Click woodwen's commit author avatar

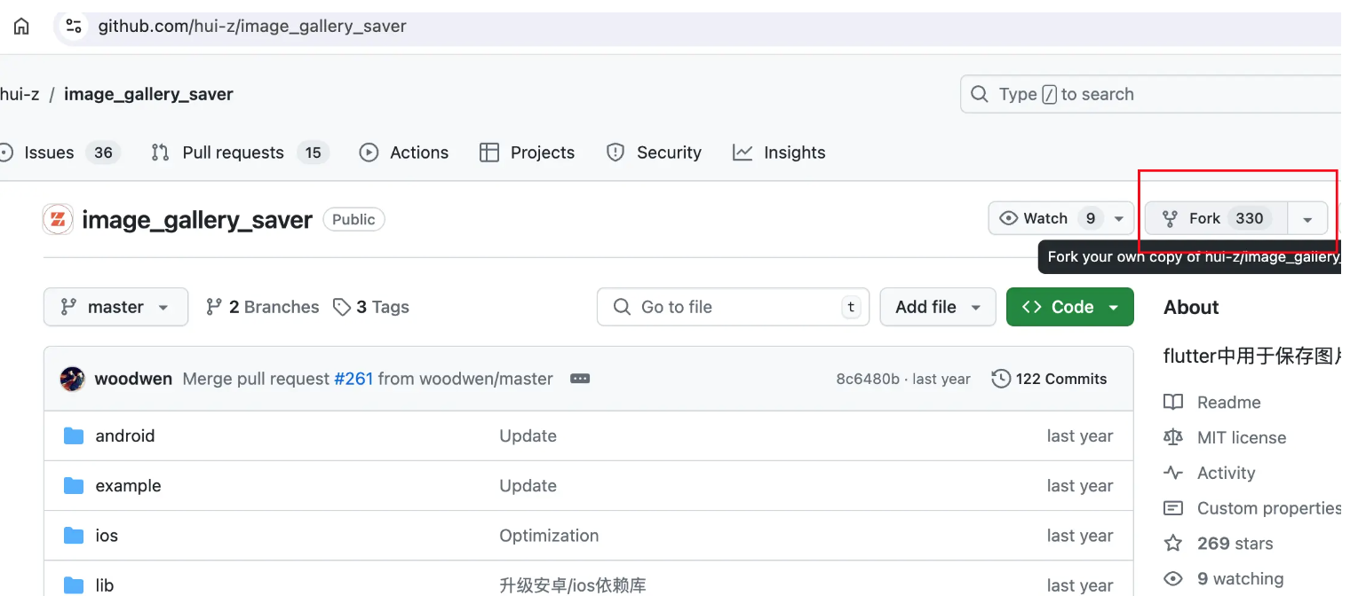[x=72, y=379]
